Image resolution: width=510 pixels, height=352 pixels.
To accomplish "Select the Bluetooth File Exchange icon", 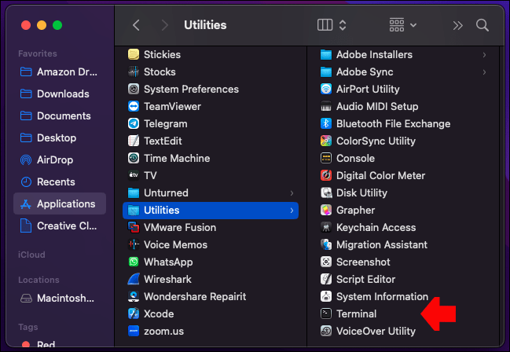I will [x=327, y=123].
